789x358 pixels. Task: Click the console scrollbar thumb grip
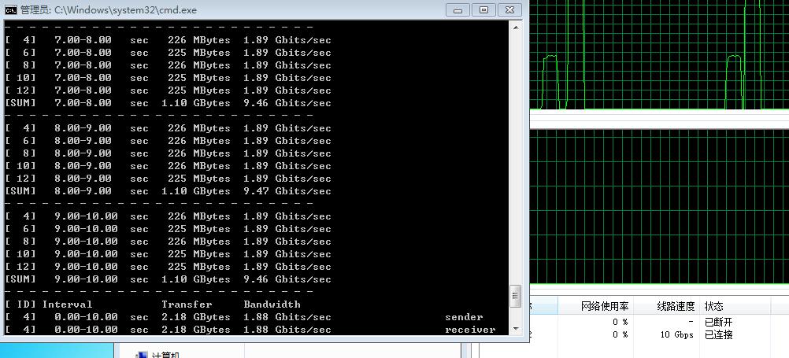click(x=516, y=296)
